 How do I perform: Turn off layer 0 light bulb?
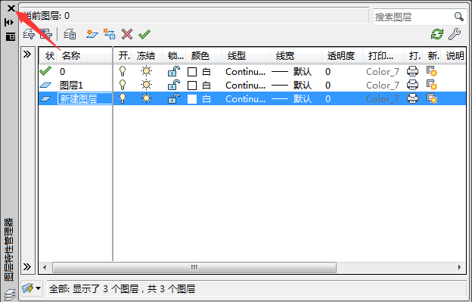tap(123, 71)
